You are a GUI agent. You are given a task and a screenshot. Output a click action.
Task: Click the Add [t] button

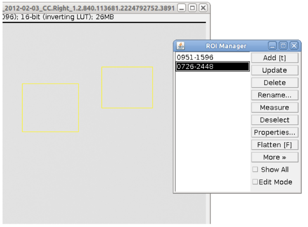point(274,58)
